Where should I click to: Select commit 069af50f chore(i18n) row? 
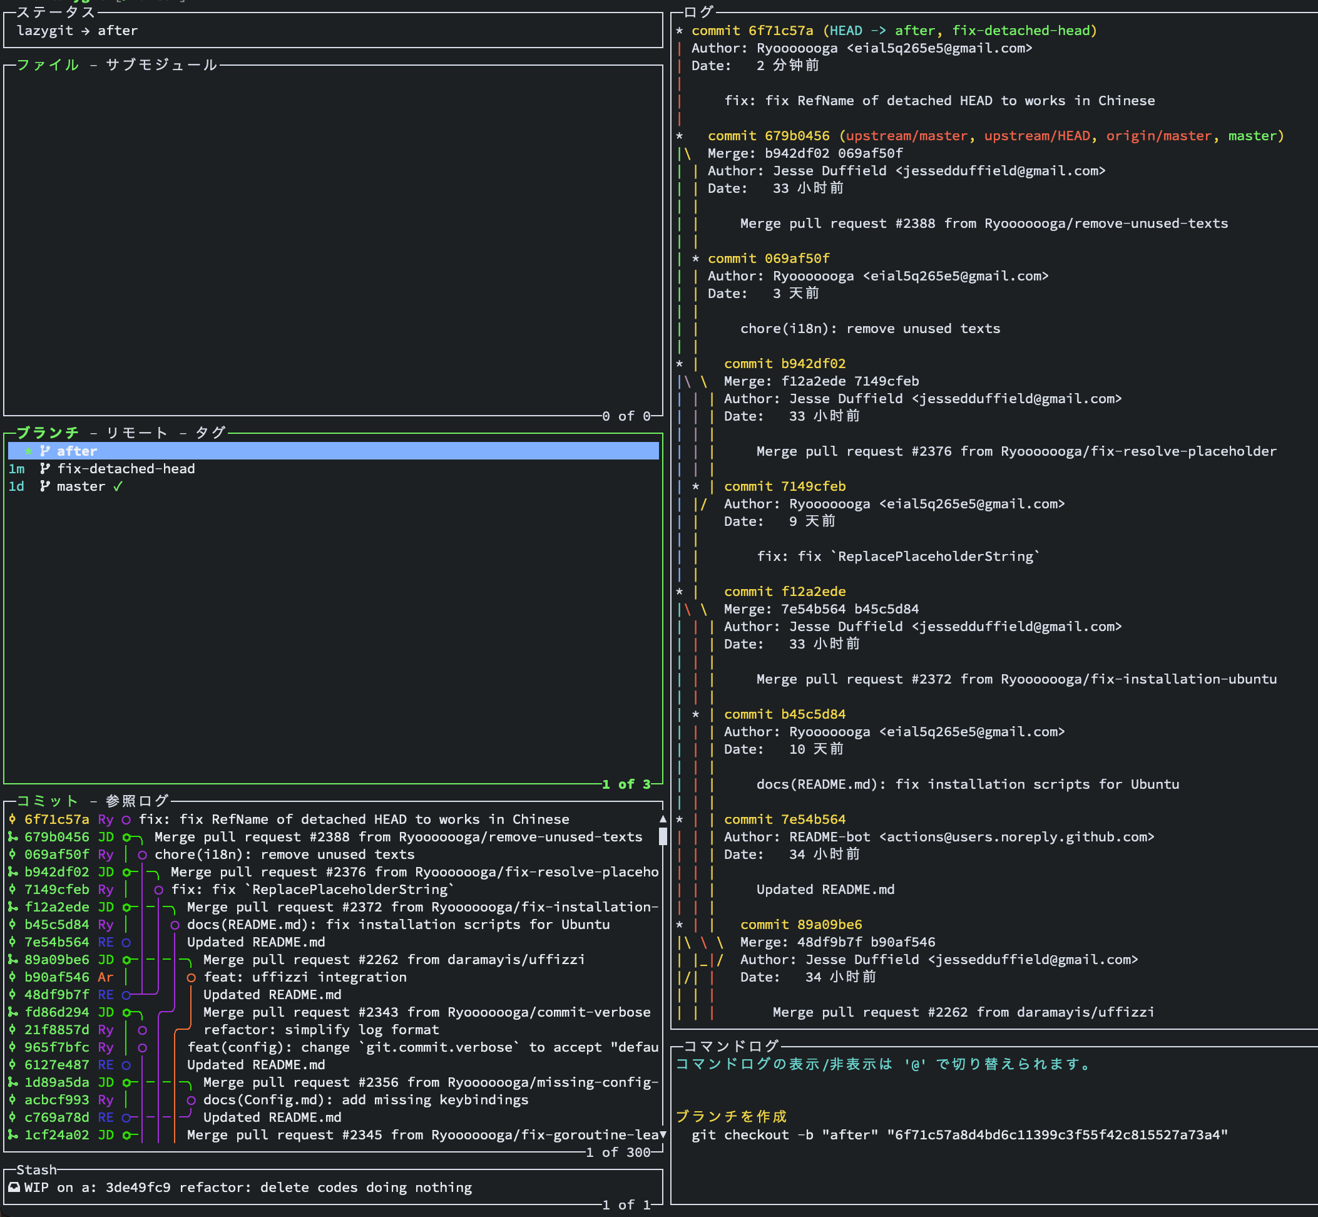tap(283, 854)
